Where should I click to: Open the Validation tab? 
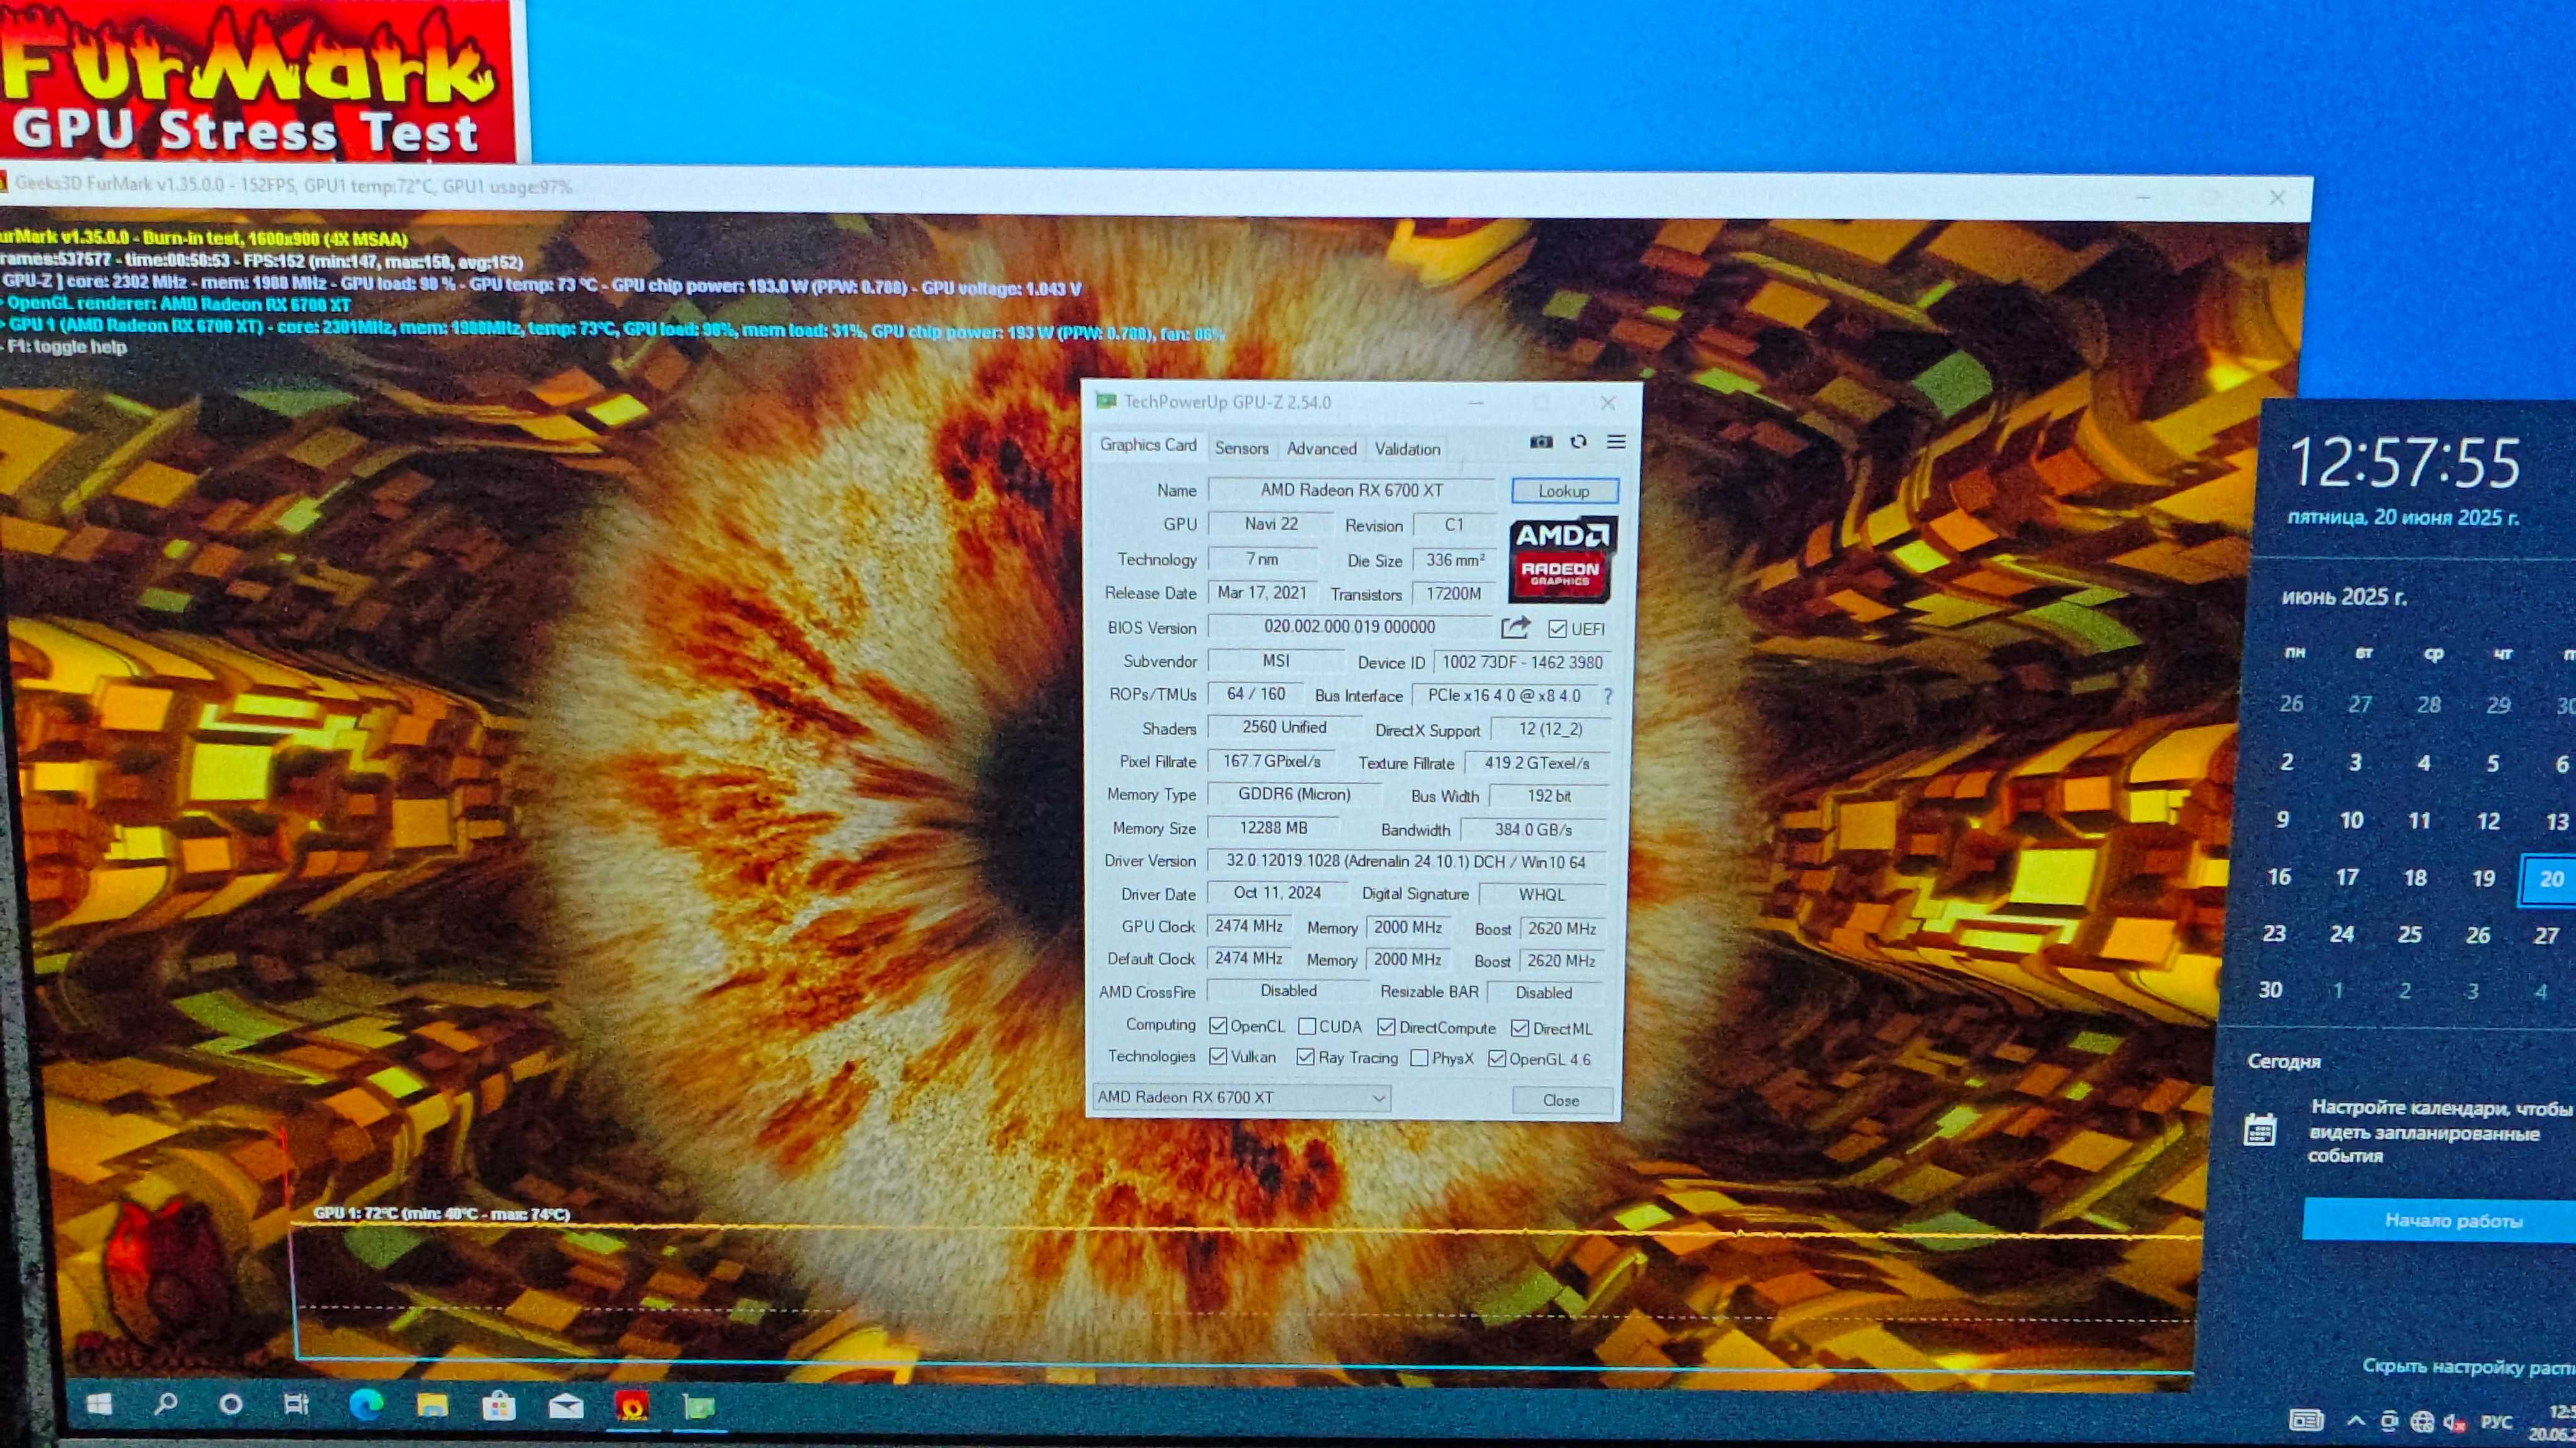coord(1407,450)
